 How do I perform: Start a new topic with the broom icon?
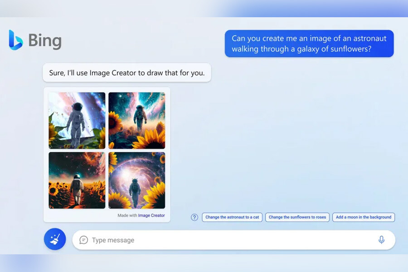tap(54, 239)
